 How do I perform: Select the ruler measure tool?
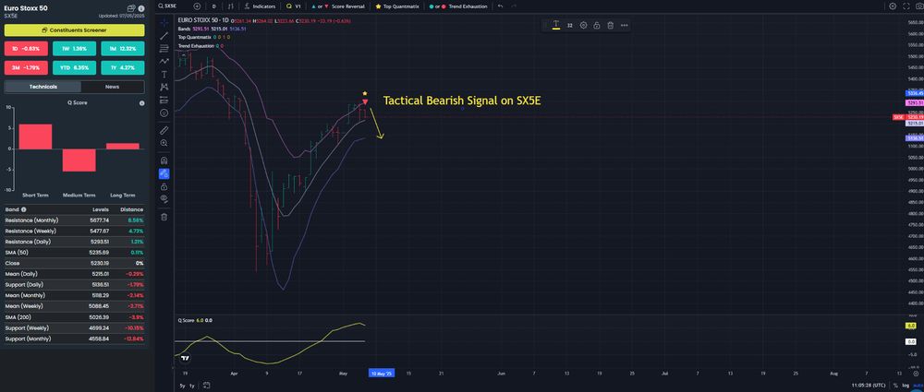pyautogui.click(x=164, y=129)
